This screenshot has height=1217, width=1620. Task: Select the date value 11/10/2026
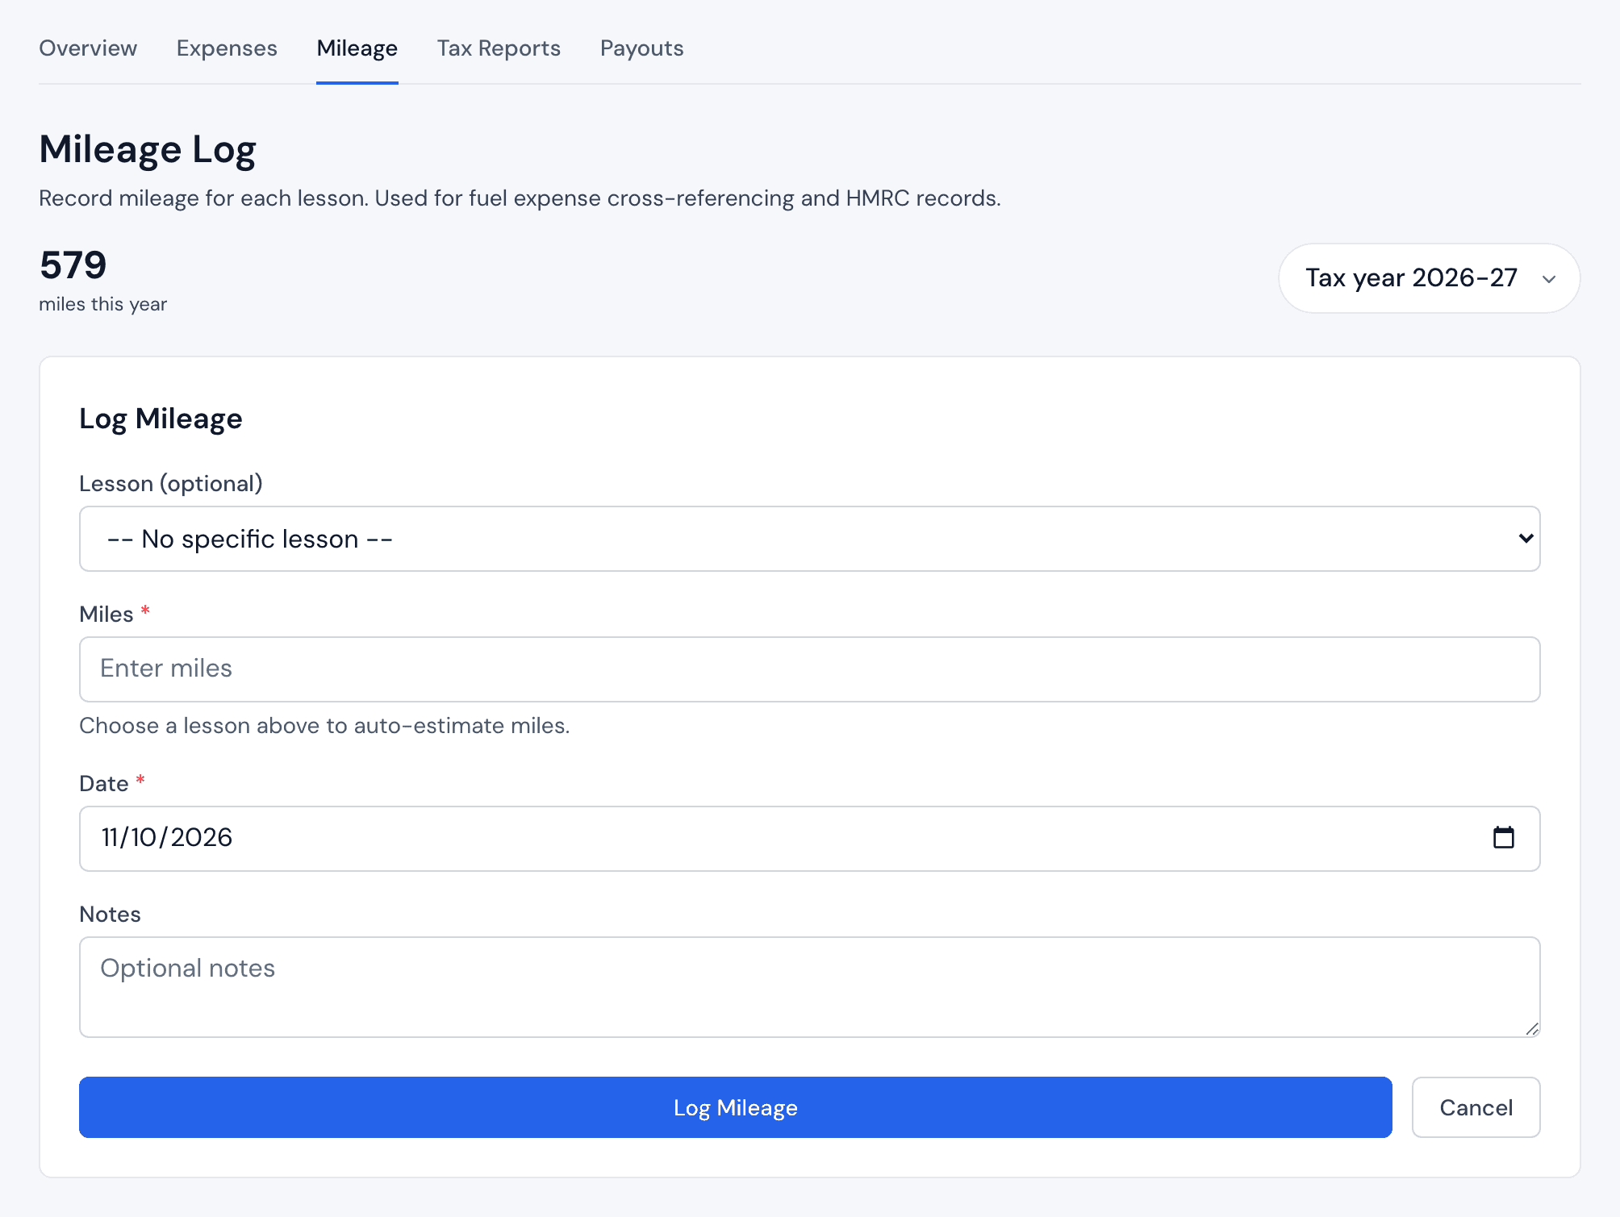(x=166, y=838)
